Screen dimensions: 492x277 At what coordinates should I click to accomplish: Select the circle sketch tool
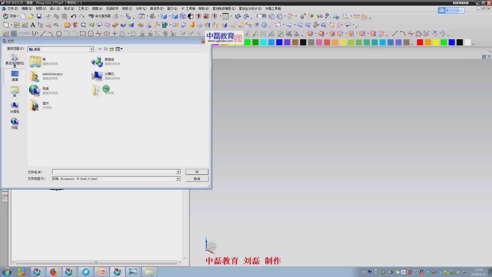pyautogui.click(x=59, y=34)
